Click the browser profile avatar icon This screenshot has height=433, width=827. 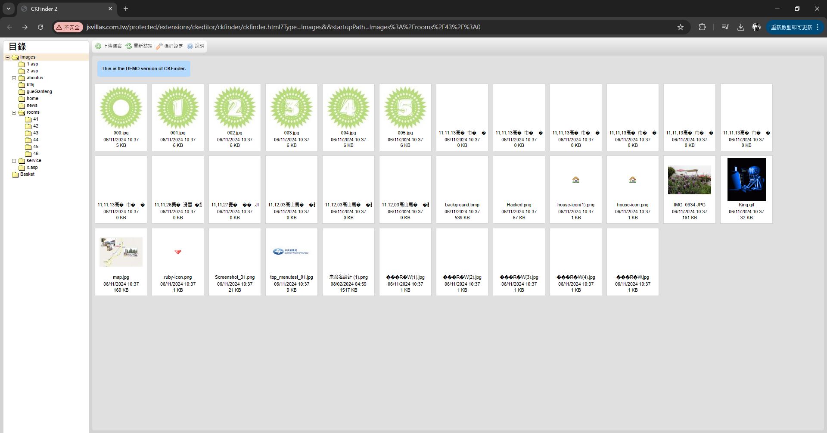[x=756, y=27]
